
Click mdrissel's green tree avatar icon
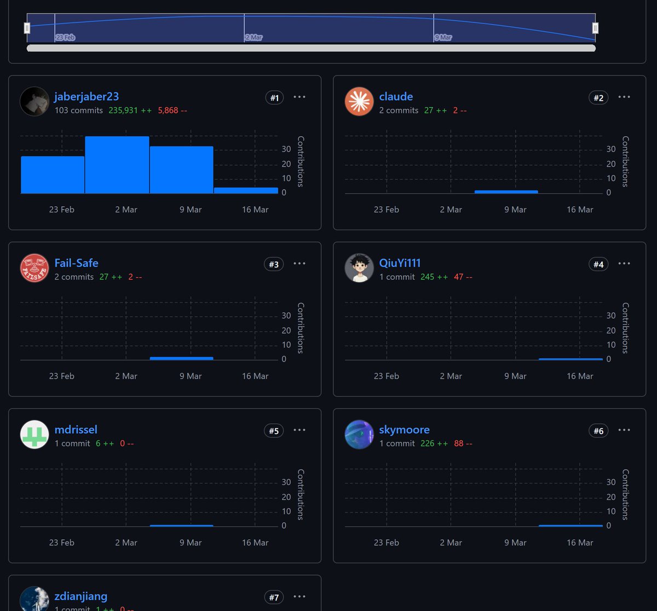click(34, 434)
